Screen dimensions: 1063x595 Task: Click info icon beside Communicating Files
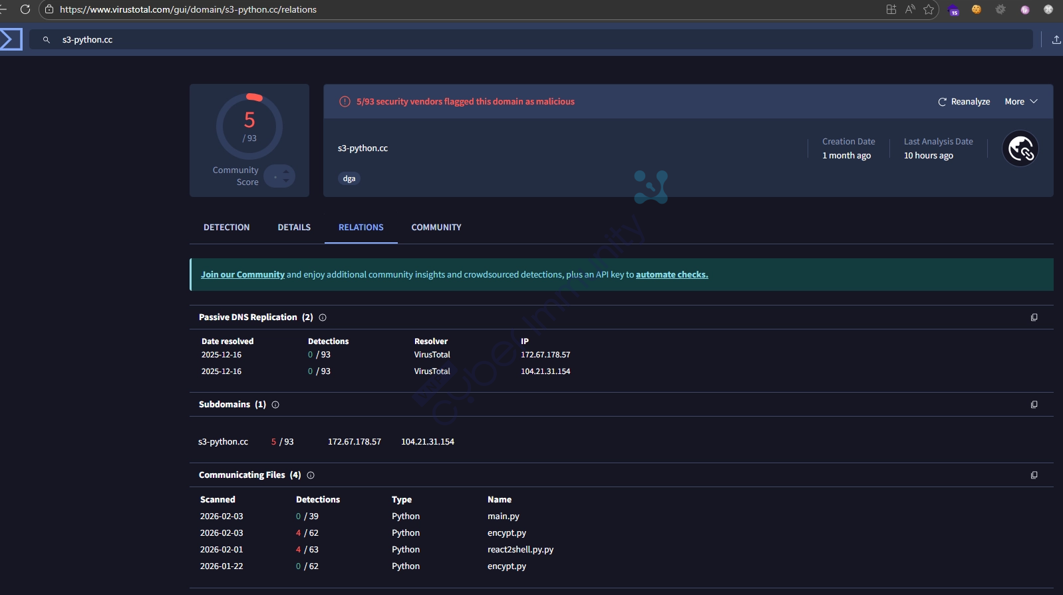311,475
